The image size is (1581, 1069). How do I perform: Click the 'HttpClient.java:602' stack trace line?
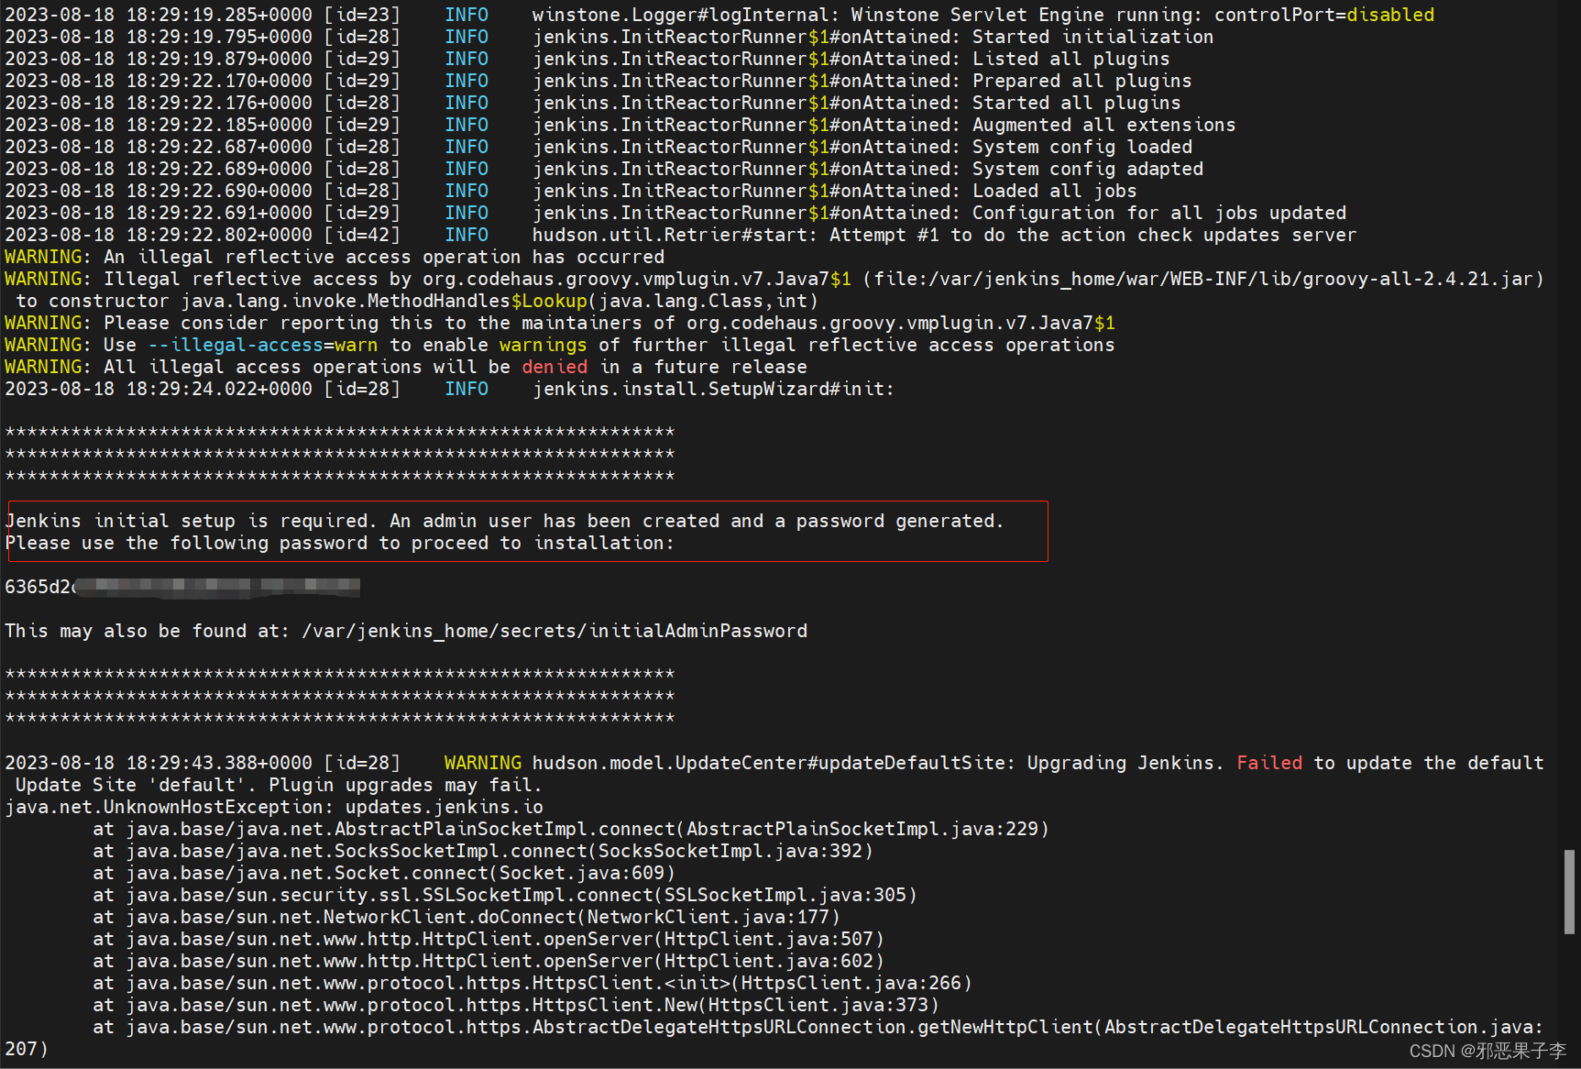coord(488,961)
